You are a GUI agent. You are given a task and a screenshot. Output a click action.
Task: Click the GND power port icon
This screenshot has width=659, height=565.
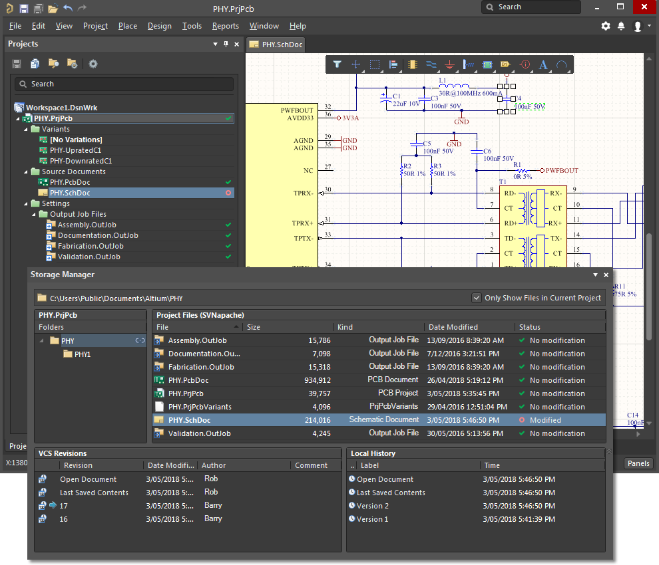pyautogui.click(x=449, y=64)
